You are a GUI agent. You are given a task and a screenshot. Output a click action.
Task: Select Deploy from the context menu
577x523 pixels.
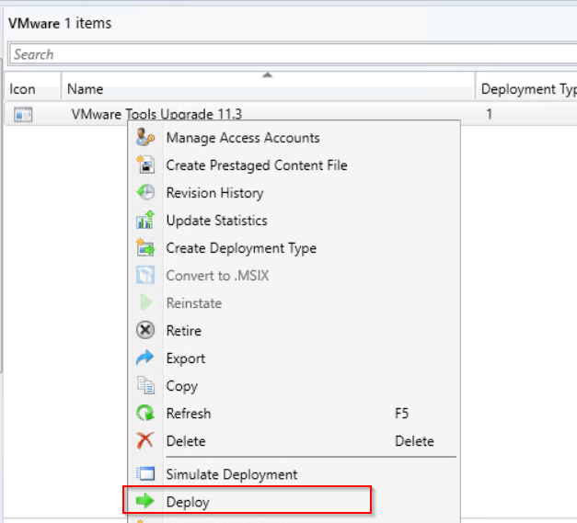188,502
